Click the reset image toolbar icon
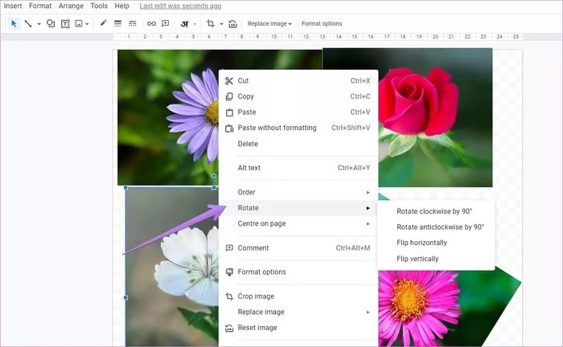The width and height of the screenshot is (563, 347). tap(232, 24)
